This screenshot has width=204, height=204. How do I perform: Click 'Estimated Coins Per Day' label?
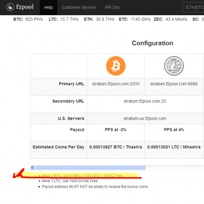pos(59,147)
